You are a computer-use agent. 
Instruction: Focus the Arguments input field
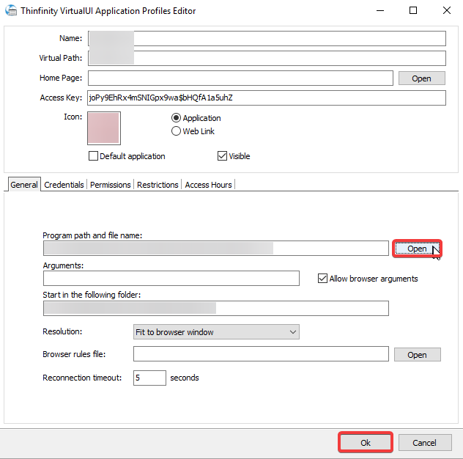pos(171,278)
